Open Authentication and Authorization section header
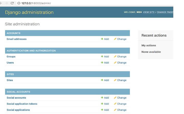Image resolution: width=184 pixels, height=114 pixels. 31,51
